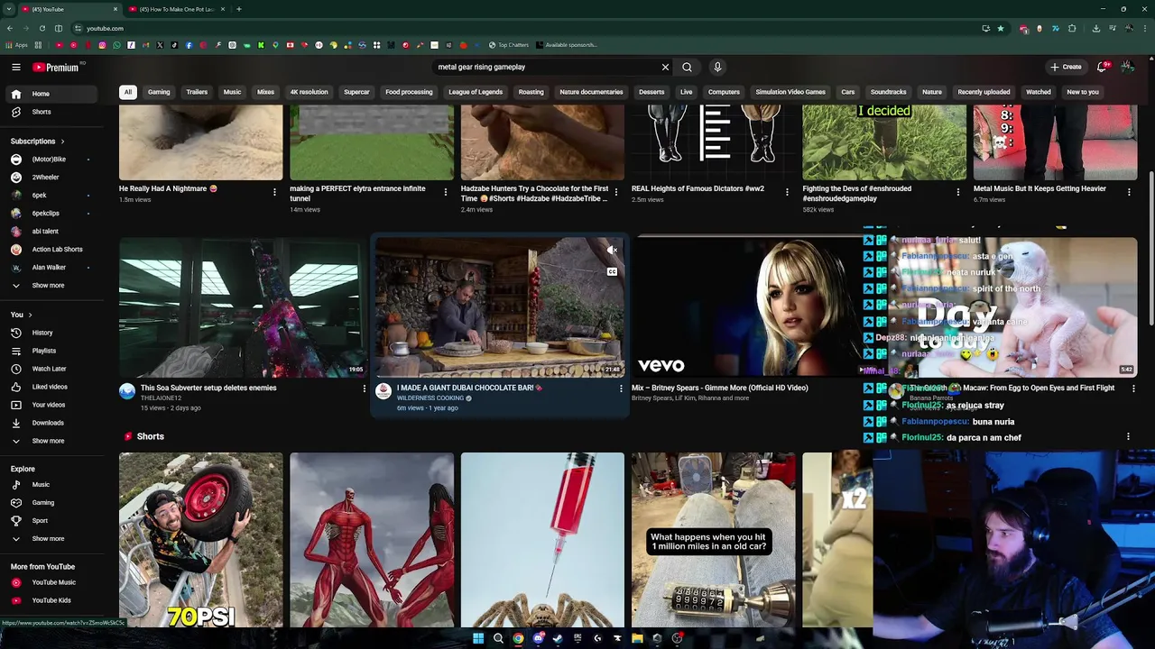1155x649 pixels.
Task: Toggle captions on the video preview
Action: [x=612, y=271]
